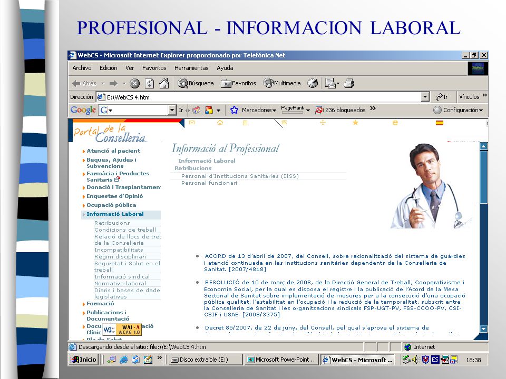
Task: Expand the Marcadores dropdown
Action: 274,111
